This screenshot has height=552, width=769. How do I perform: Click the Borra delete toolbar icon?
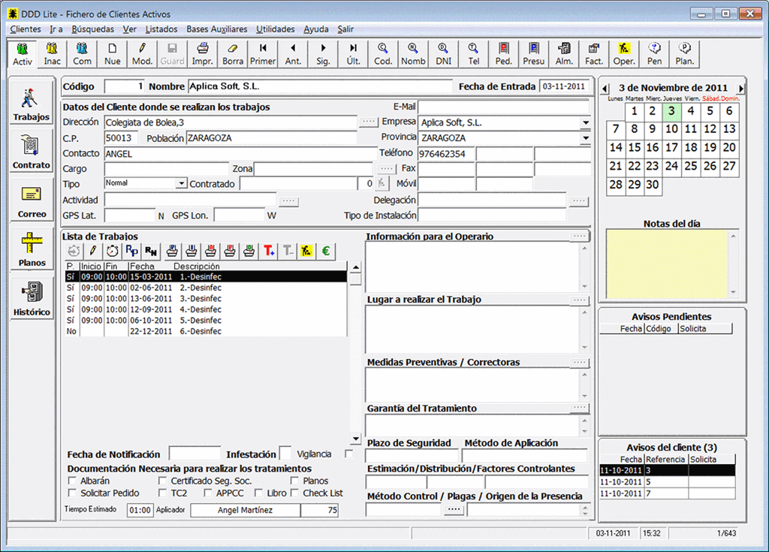click(x=232, y=53)
